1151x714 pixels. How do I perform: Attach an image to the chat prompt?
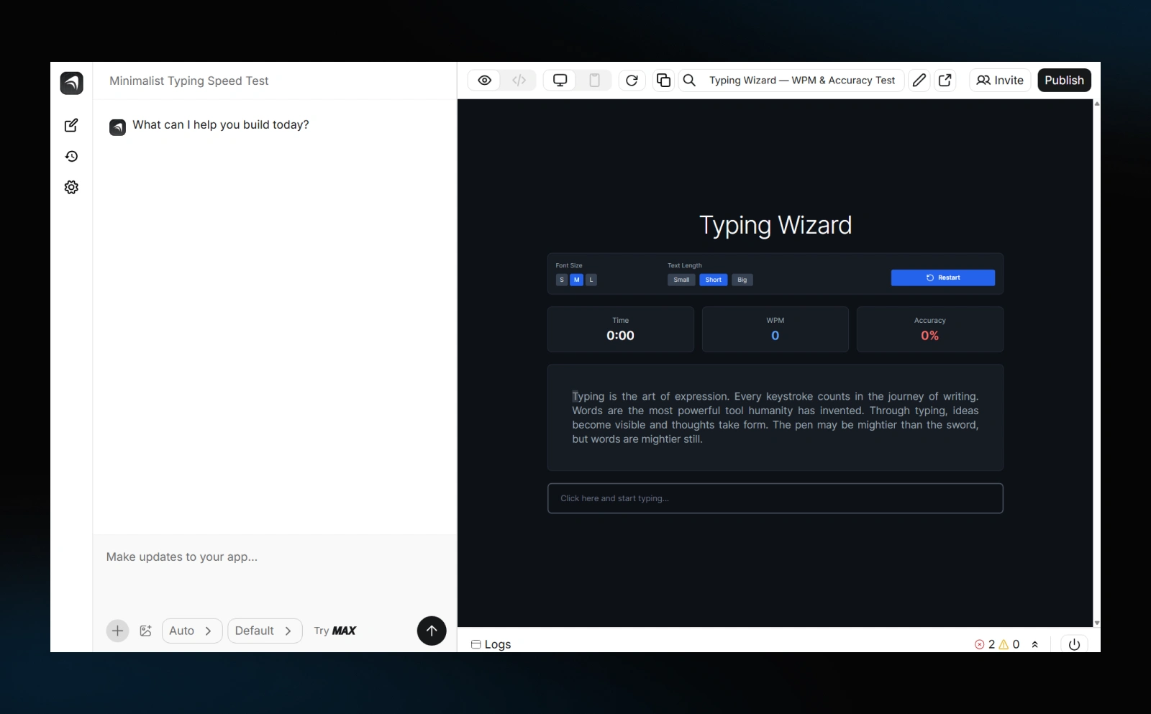click(146, 631)
